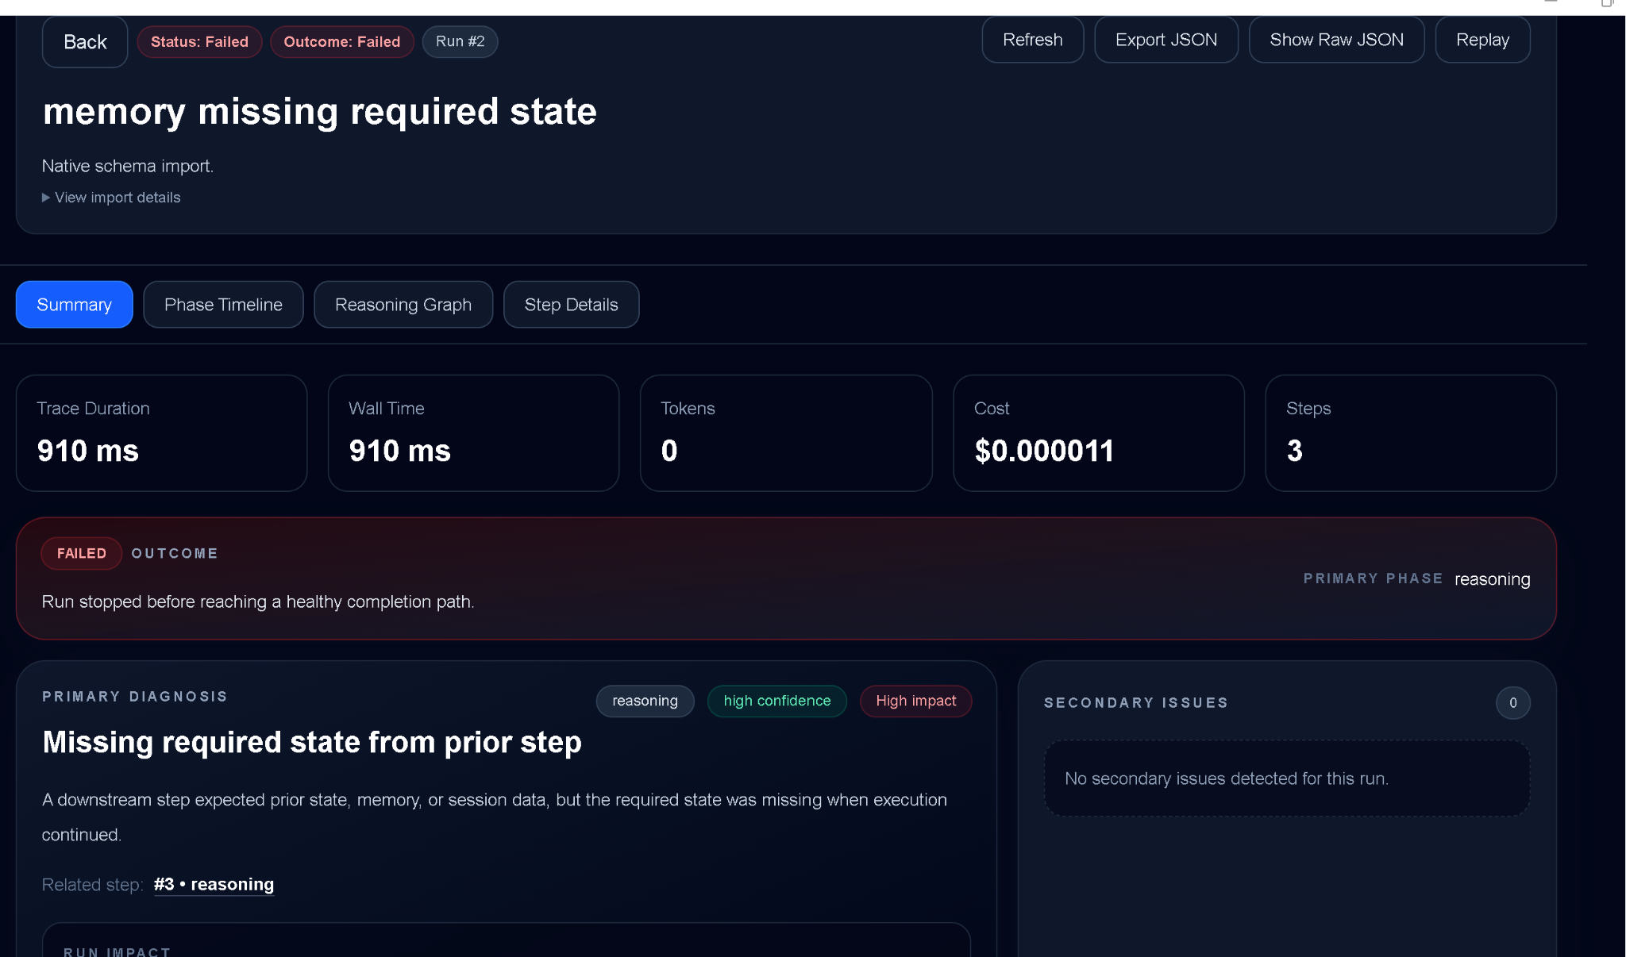The image size is (1626, 957).
Task: Click the secondary issues count badge 0
Action: click(1512, 702)
